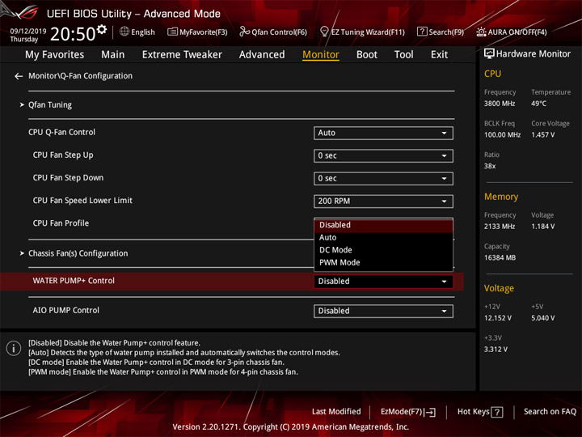Click the 20:50 clock display
Screen dimensions: 582x437
pyautogui.click(x=73, y=34)
